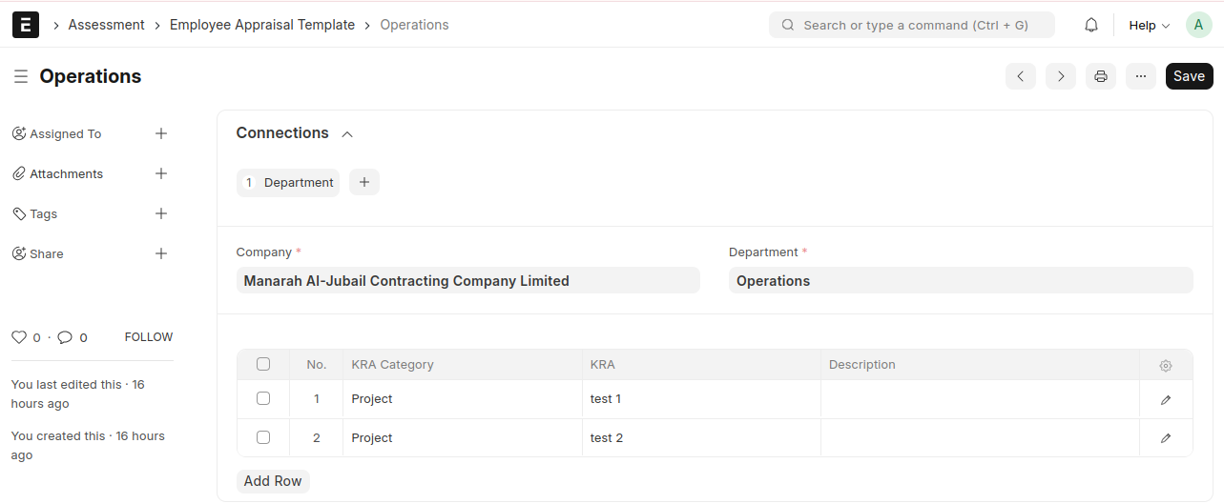Viewport: 1224px width, 504px height.
Task: Select all rows header checkbox
Action: [263, 364]
